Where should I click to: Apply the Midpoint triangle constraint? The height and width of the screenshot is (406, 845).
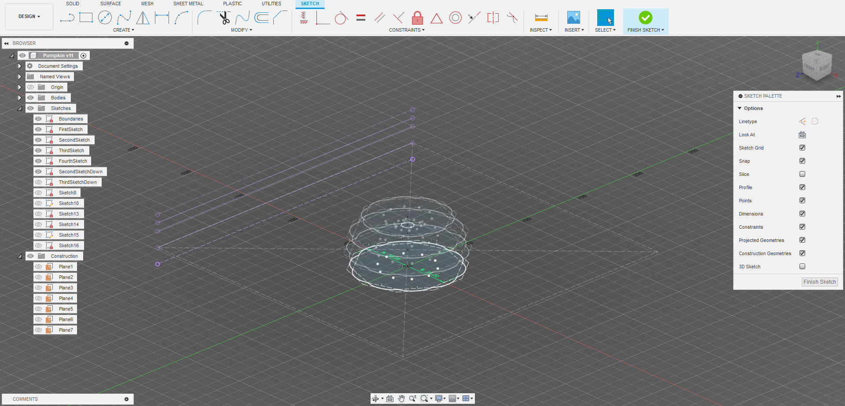(x=436, y=18)
